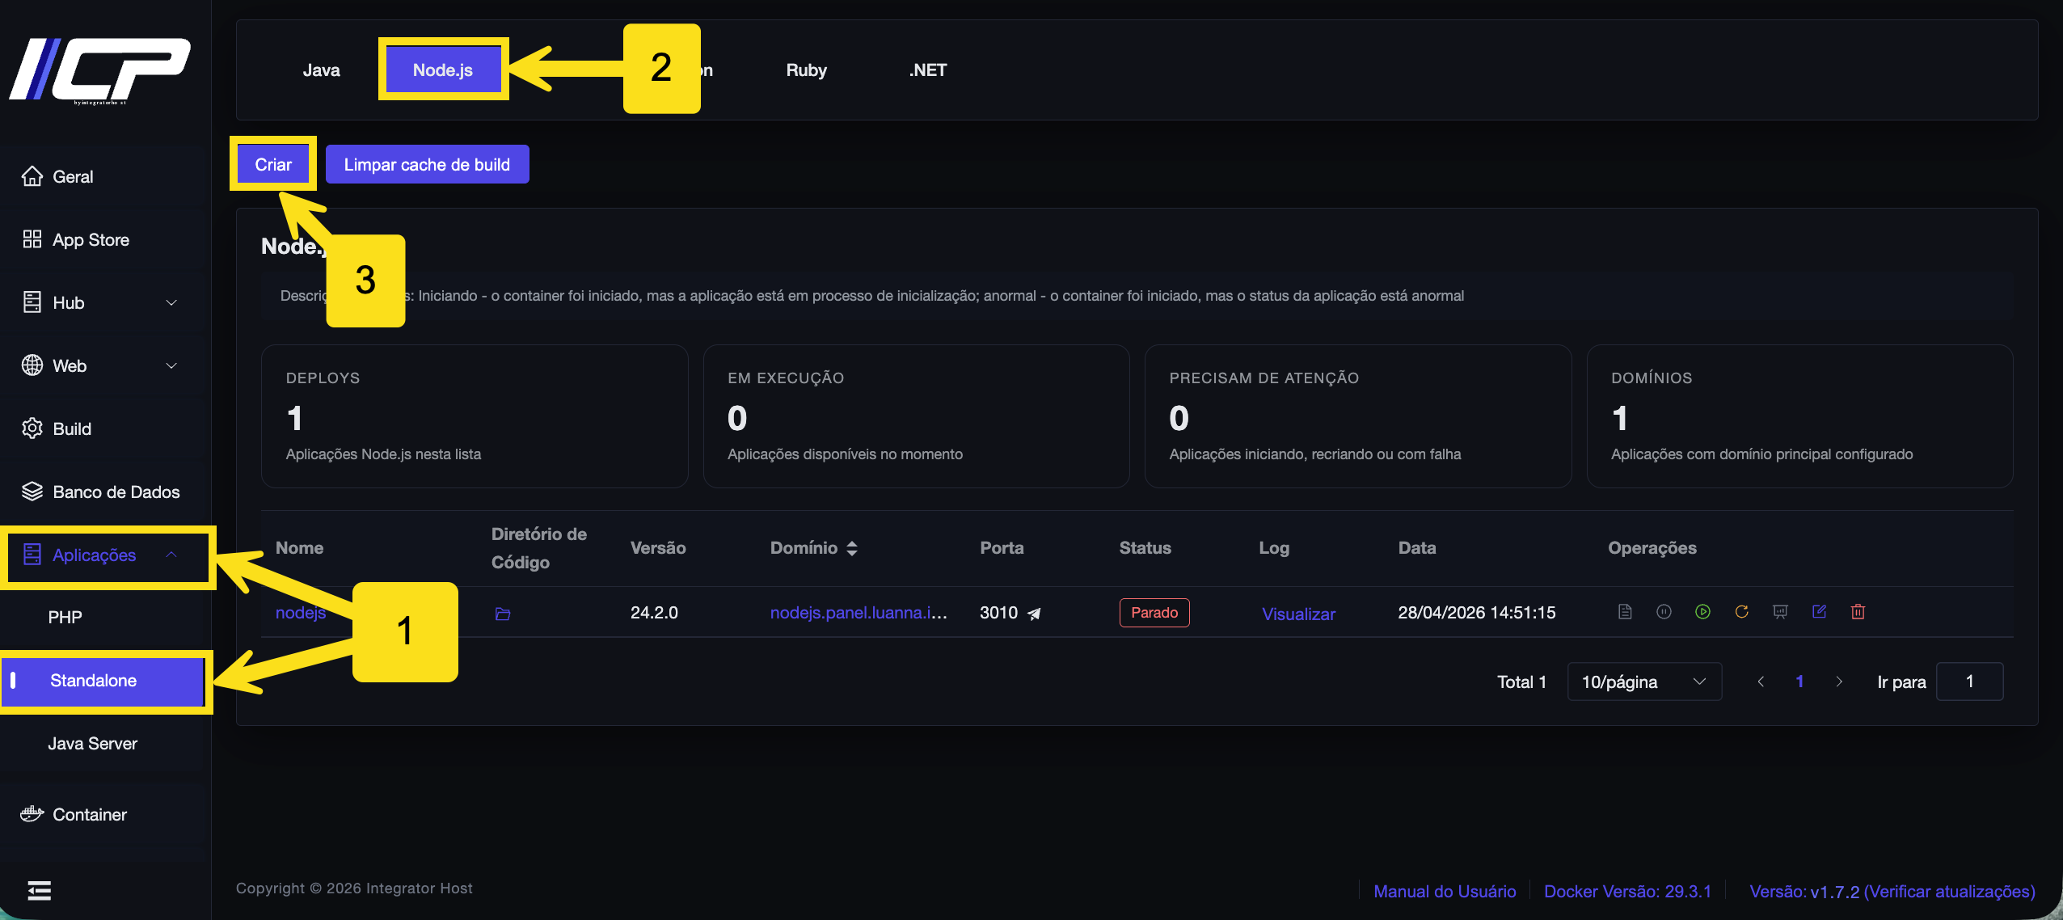Select page 1 in pagination

tap(1799, 682)
